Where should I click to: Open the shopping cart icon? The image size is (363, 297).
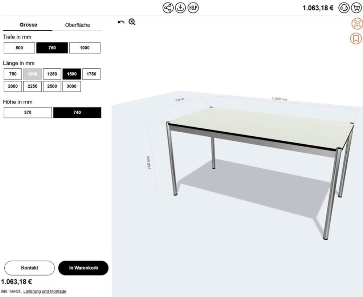(x=356, y=8)
